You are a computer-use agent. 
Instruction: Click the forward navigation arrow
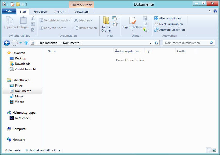pyautogui.click(x=14, y=43)
